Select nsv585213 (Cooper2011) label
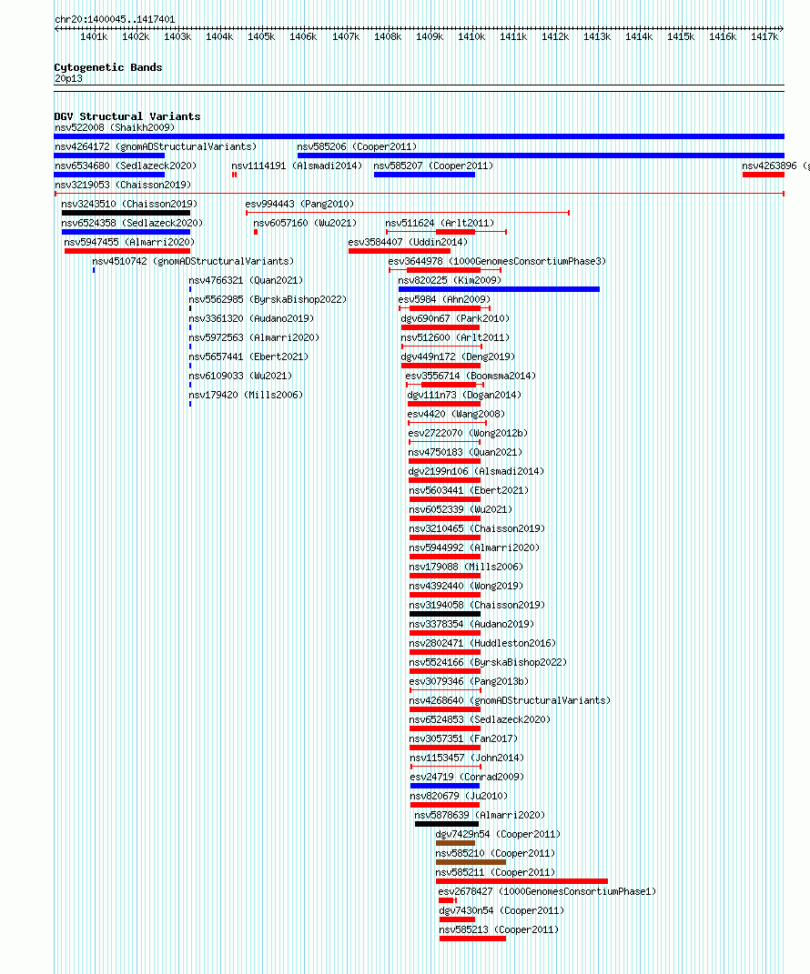 coord(499,930)
